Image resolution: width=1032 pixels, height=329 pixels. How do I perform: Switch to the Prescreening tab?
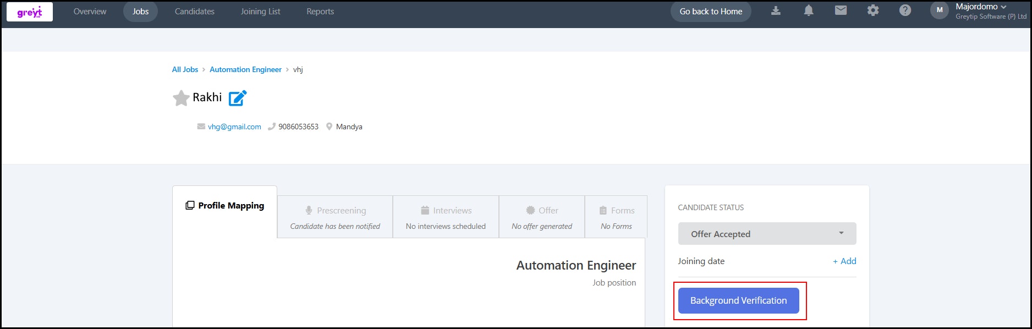tap(335, 217)
